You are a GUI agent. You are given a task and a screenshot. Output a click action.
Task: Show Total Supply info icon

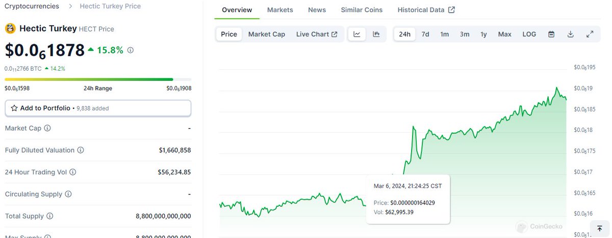point(49,216)
